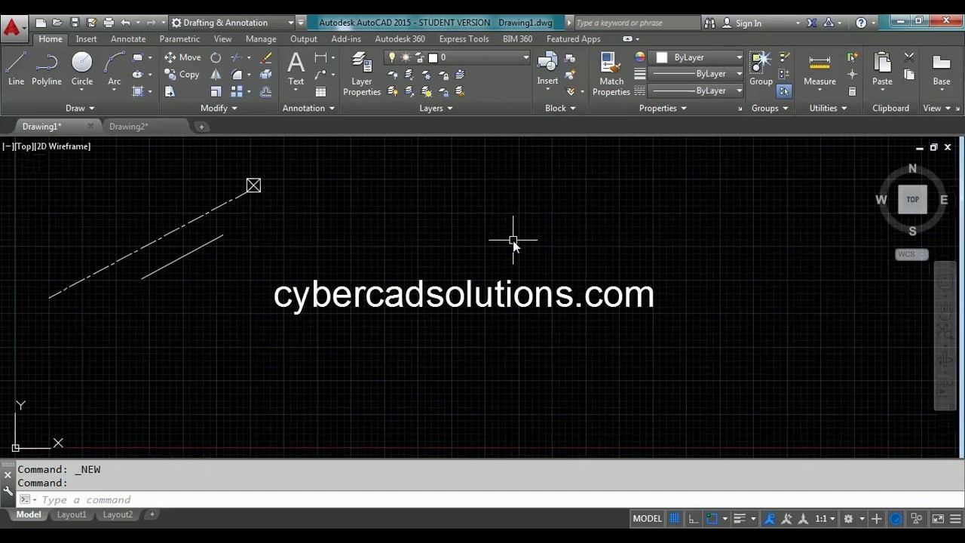
Task: Click the Explode tool icon
Action: point(265,75)
